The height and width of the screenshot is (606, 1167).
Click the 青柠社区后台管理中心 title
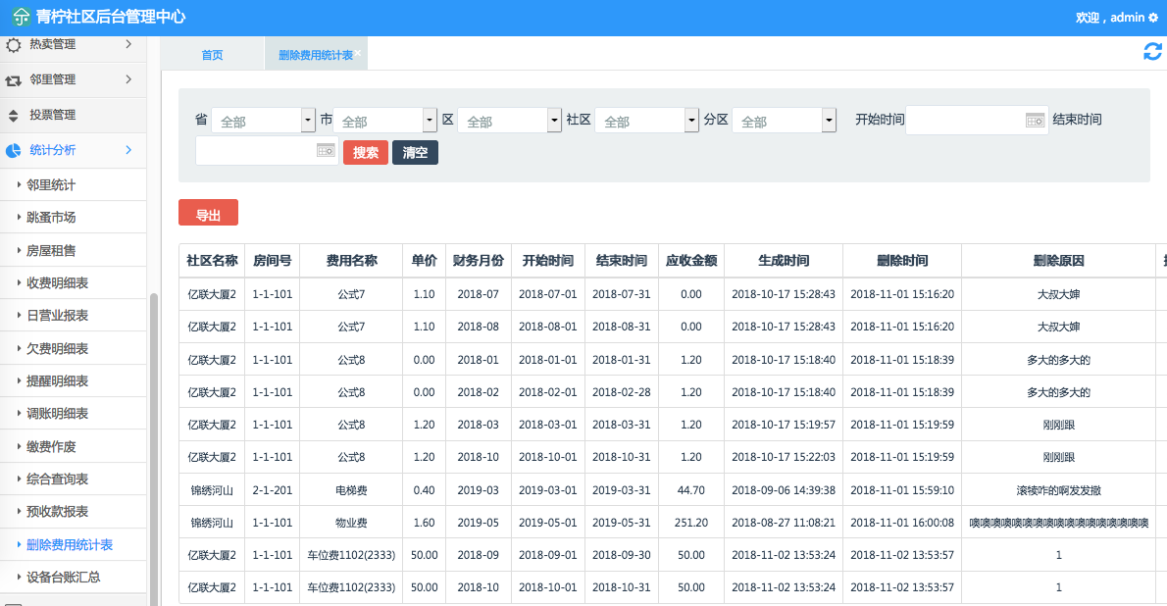point(111,17)
